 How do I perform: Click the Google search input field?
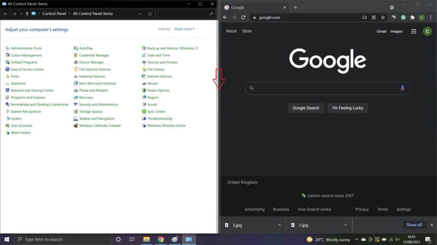tap(324, 88)
